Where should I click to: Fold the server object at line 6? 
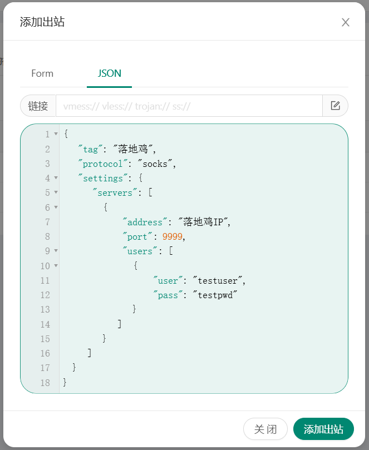click(x=56, y=207)
